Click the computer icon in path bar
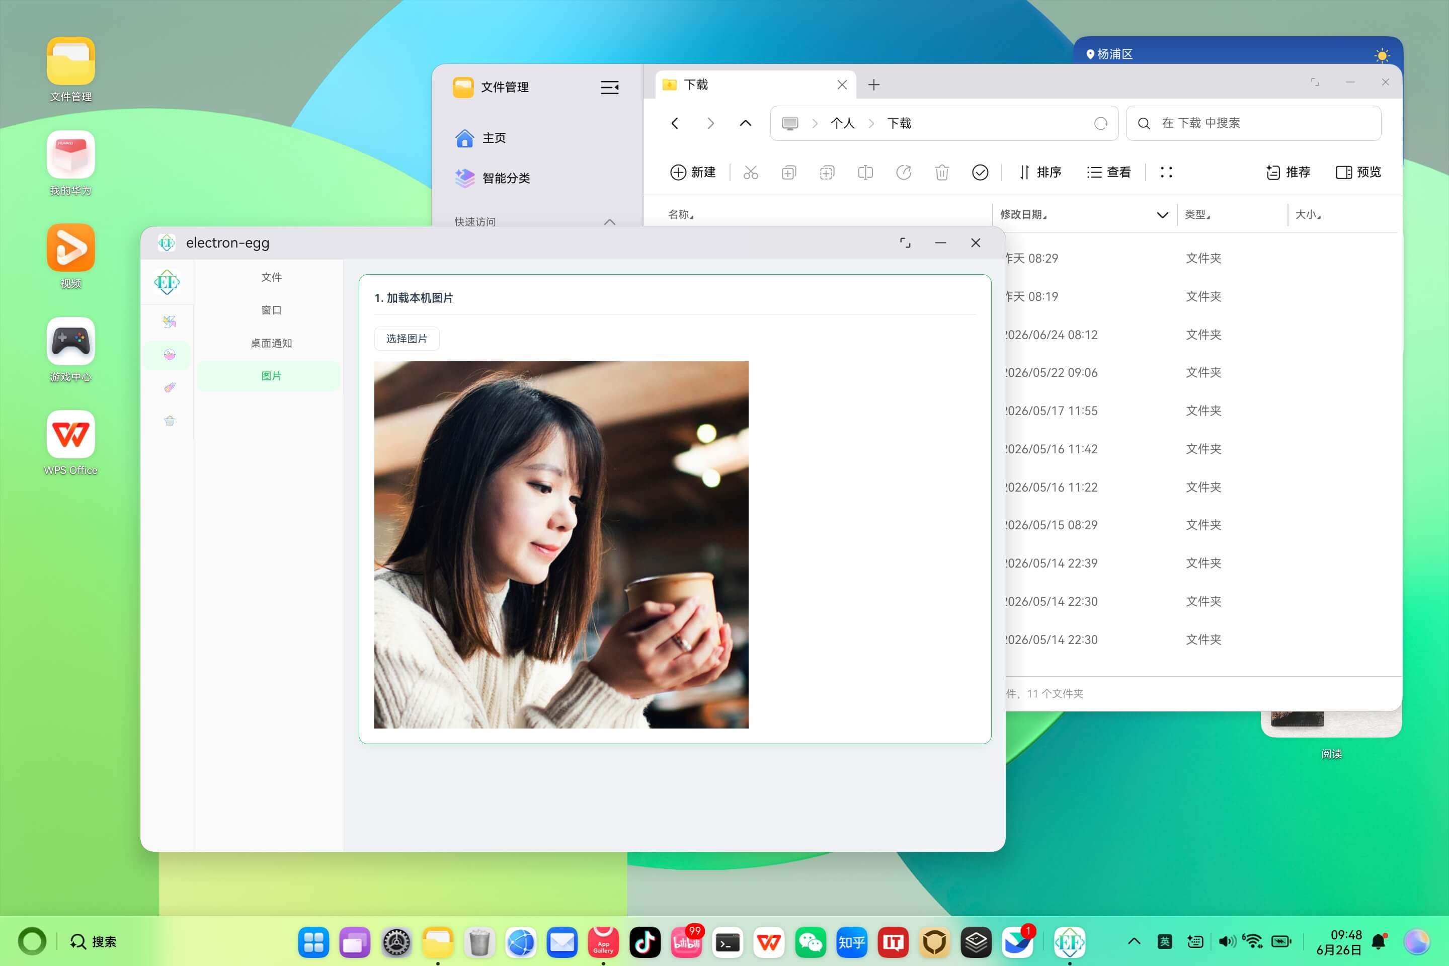This screenshot has width=1449, height=966. 790,123
